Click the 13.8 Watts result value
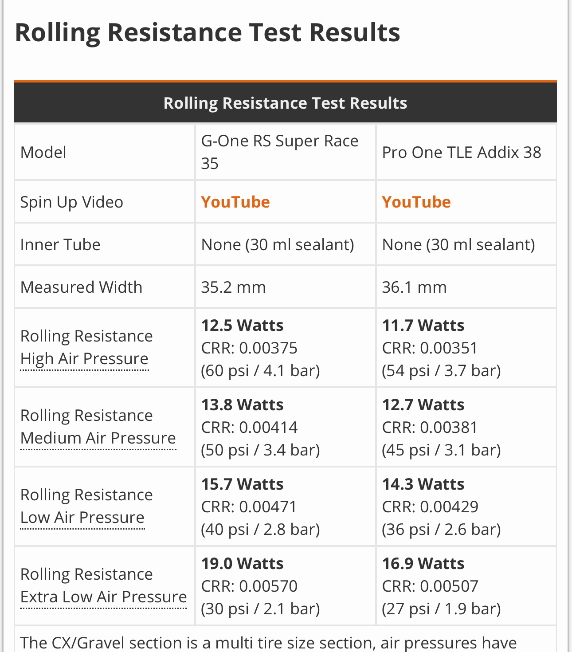572x652 pixels. (242, 405)
